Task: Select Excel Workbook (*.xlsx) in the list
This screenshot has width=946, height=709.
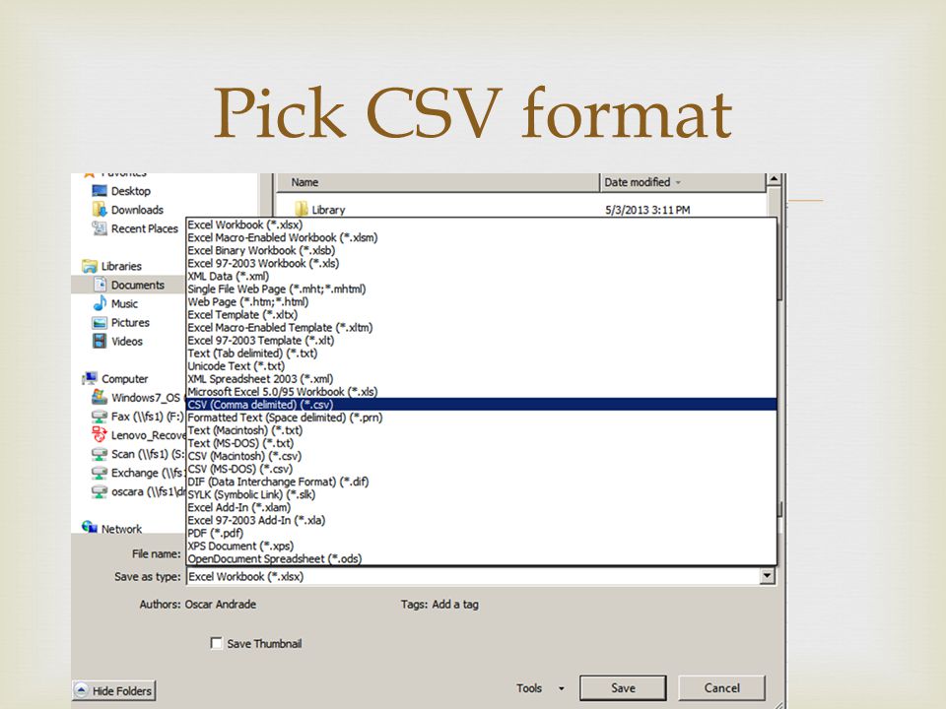Action: (x=481, y=225)
